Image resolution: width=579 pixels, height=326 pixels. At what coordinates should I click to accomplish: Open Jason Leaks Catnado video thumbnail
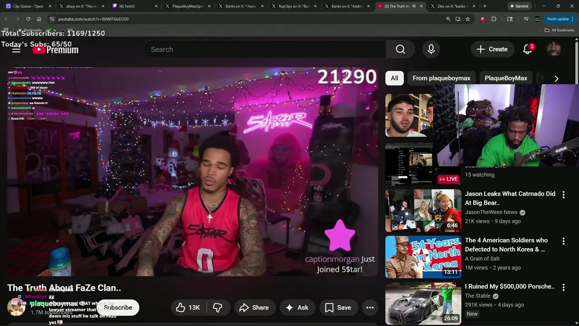tap(423, 211)
